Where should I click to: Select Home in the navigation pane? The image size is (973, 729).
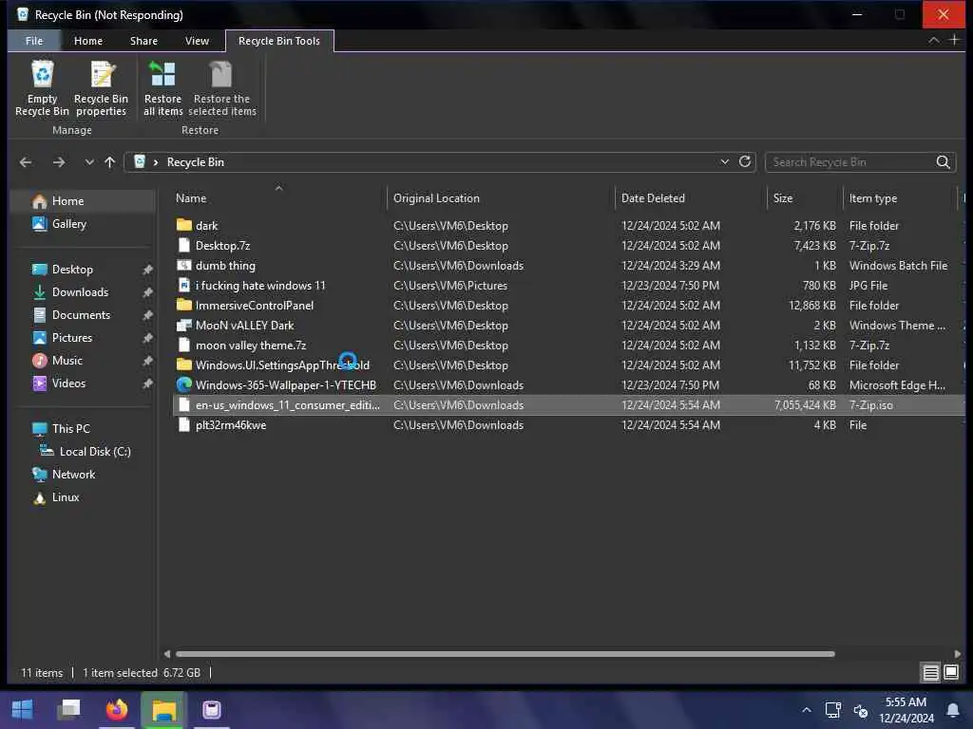tap(83, 201)
